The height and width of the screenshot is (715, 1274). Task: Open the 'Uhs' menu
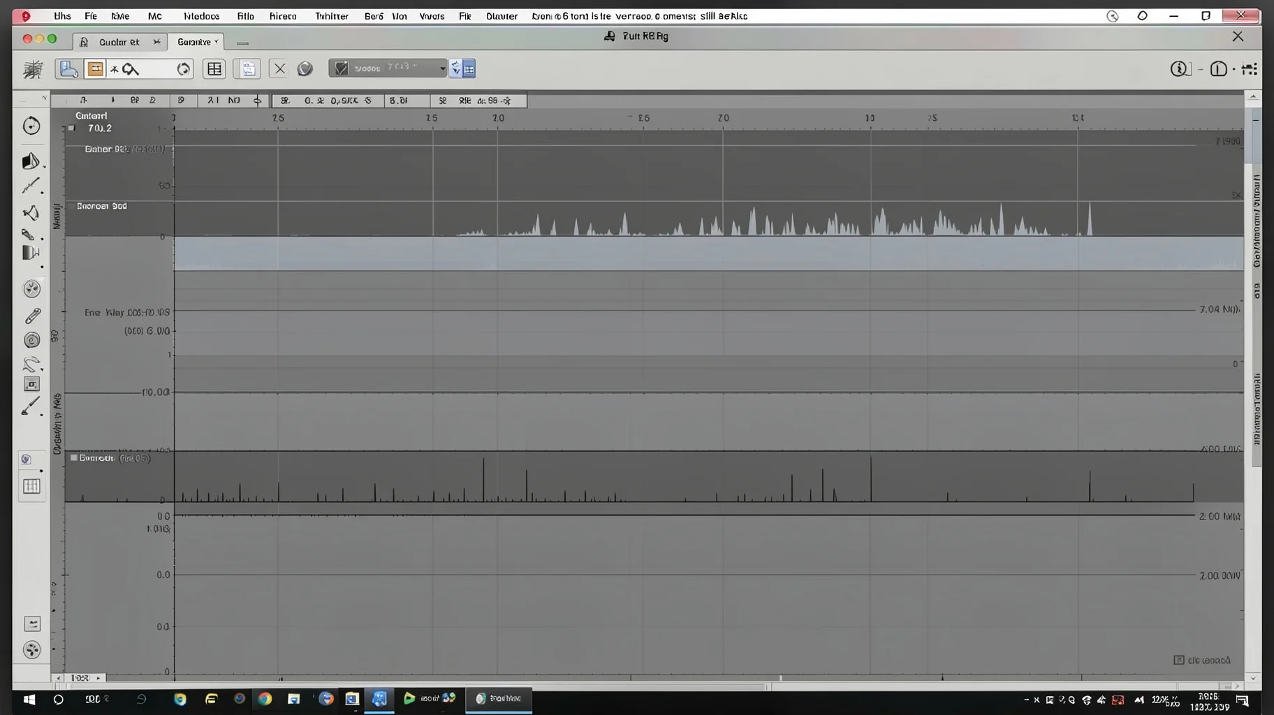pyautogui.click(x=62, y=15)
